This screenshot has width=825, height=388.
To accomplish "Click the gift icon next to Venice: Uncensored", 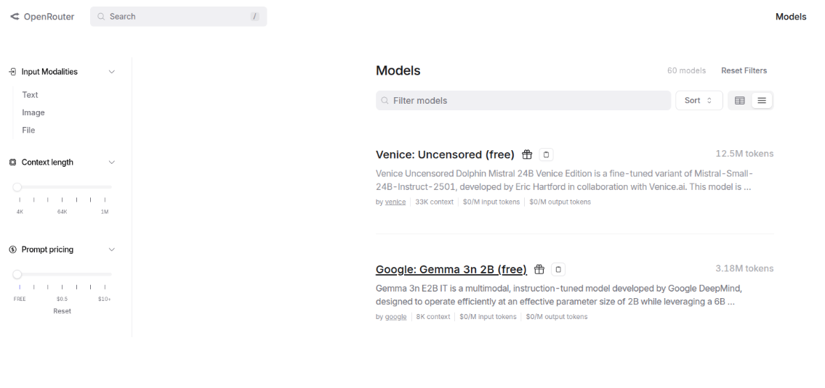I will [527, 154].
